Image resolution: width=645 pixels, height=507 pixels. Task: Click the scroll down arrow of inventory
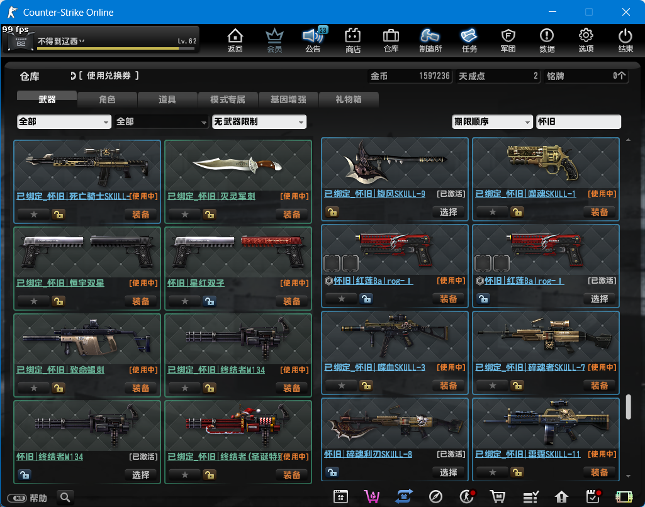click(x=628, y=476)
